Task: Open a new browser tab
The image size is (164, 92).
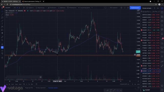Action: coord(43,2)
